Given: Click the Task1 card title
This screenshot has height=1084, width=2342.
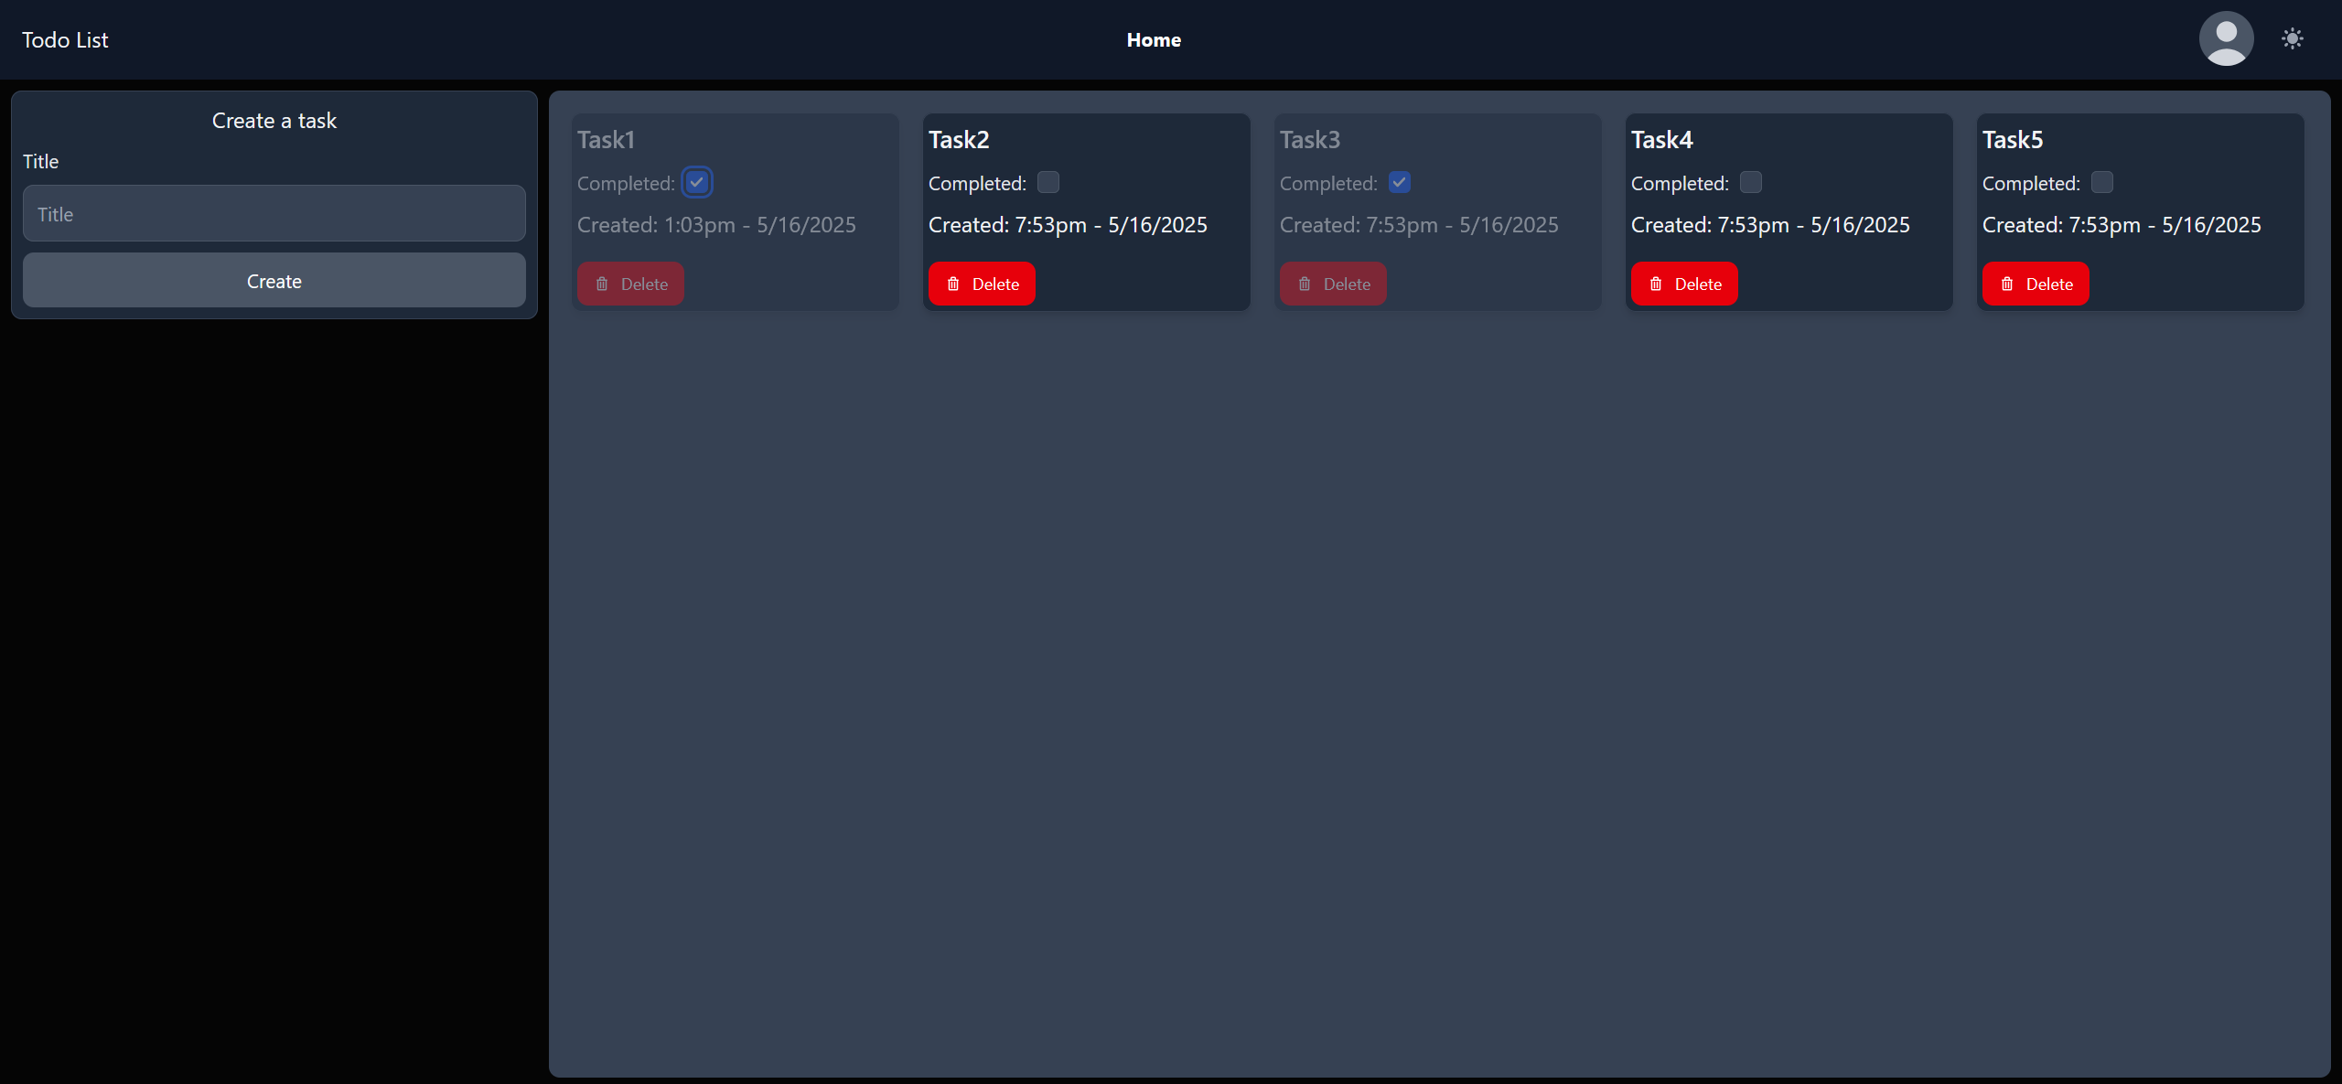Looking at the screenshot, I should pos(606,139).
